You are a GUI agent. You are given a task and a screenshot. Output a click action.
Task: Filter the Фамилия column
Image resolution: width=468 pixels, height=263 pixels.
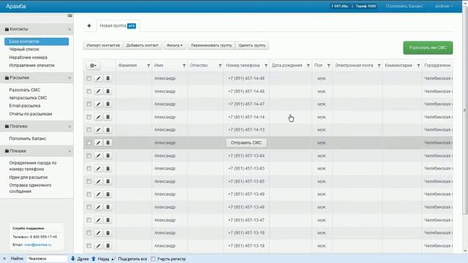pos(148,66)
